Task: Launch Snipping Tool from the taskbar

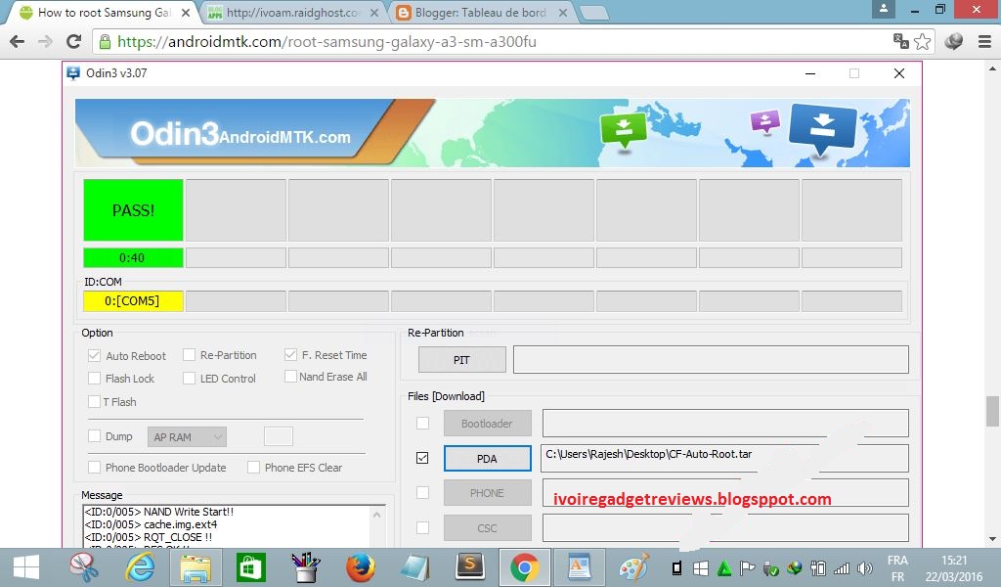Action: 84,567
